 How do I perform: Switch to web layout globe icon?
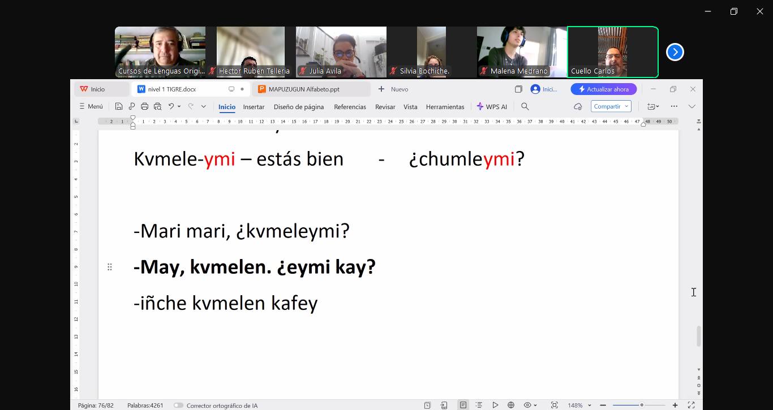click(x=511, y=405)
